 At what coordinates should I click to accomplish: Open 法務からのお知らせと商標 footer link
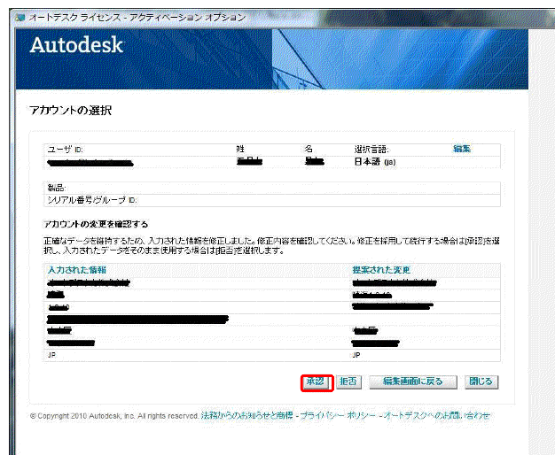[247, 416]
